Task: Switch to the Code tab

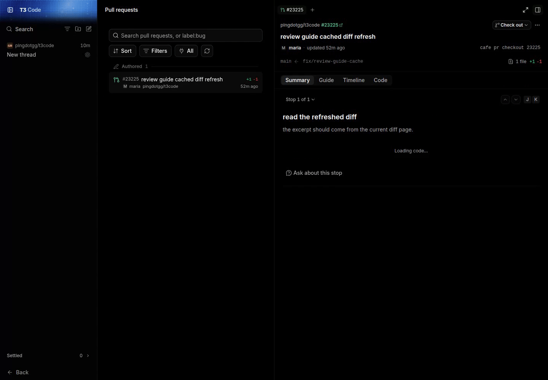Action: pyautogui.click(x=381, y=80)
